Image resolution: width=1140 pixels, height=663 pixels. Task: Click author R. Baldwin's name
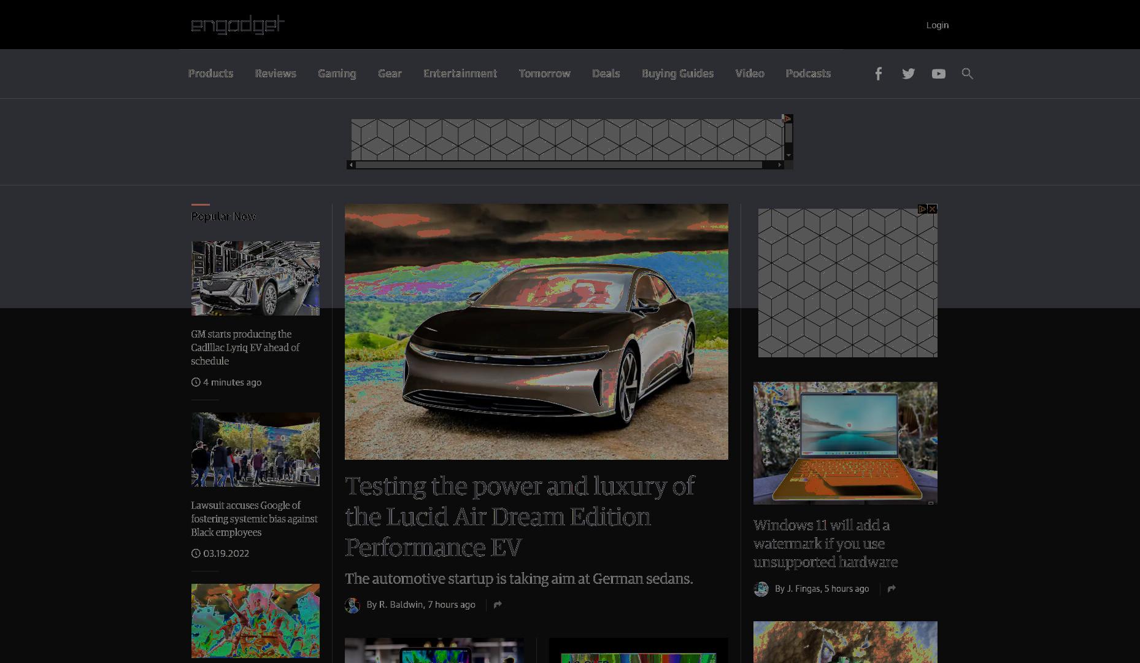click(x=401, y=605)
